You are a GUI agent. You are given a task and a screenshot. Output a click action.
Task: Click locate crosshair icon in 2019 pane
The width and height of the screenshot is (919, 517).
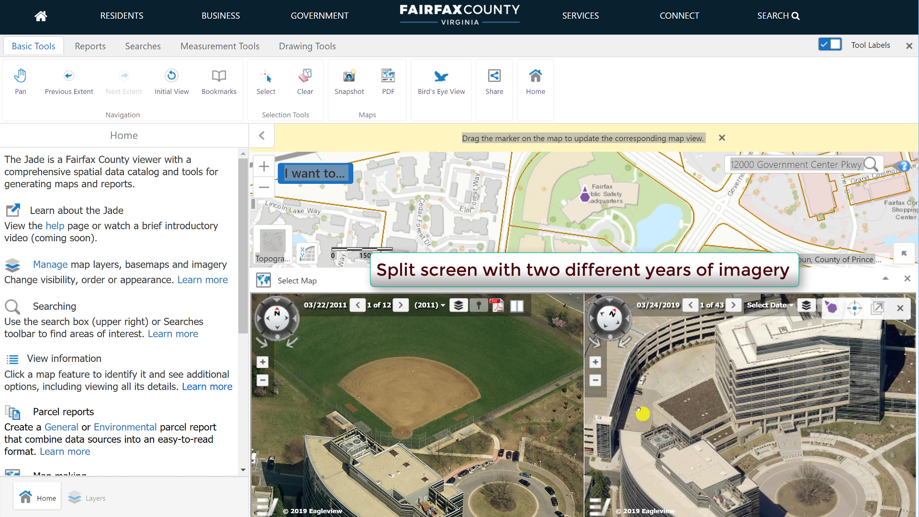point(854,308)
